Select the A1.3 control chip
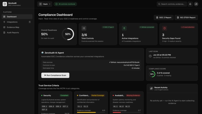The height and width of the screenshot is (114, 202). point(127,107)
